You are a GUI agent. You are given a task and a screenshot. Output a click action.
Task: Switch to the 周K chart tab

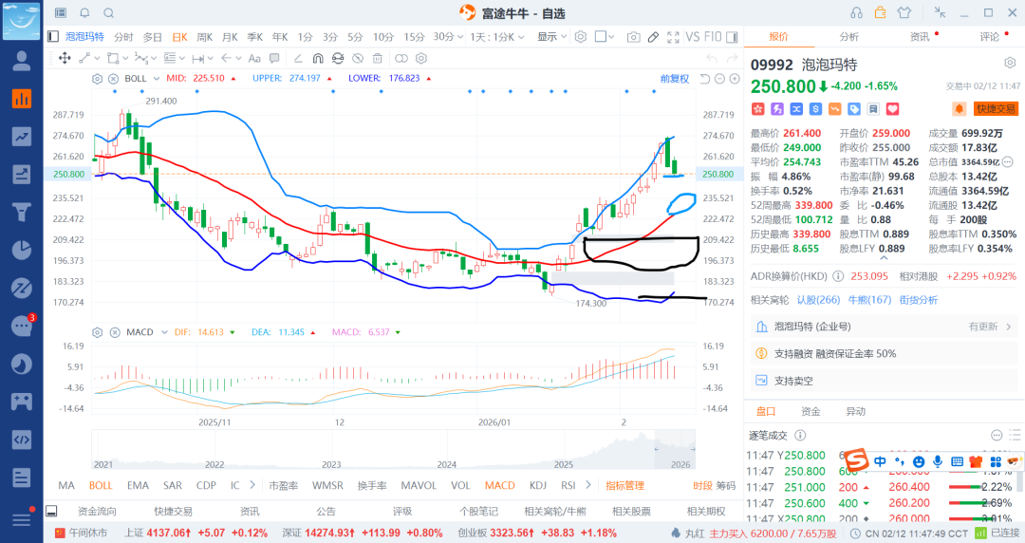[x=205, y=37]
